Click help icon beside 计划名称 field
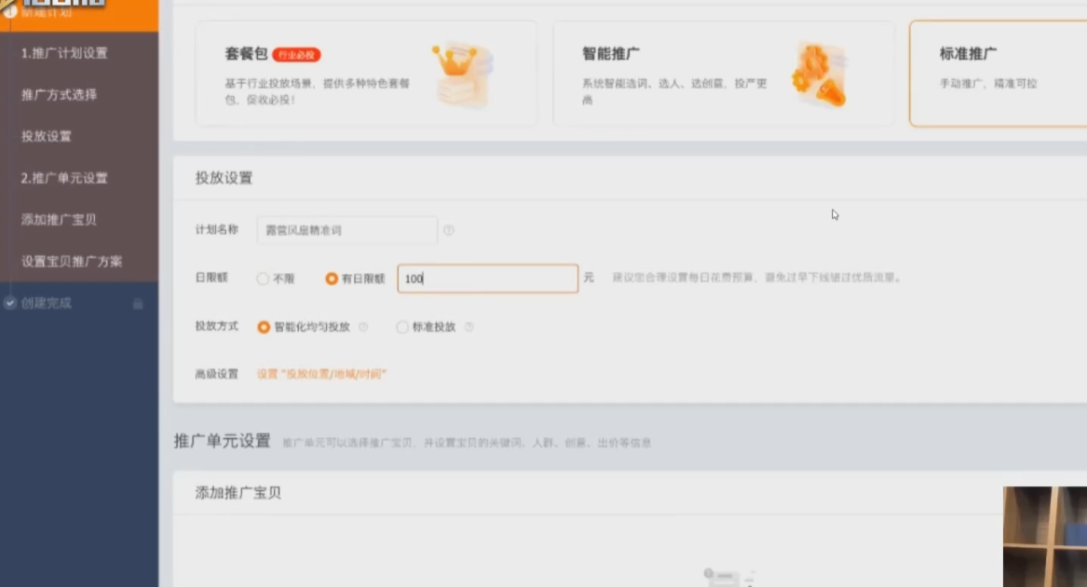 449,230
